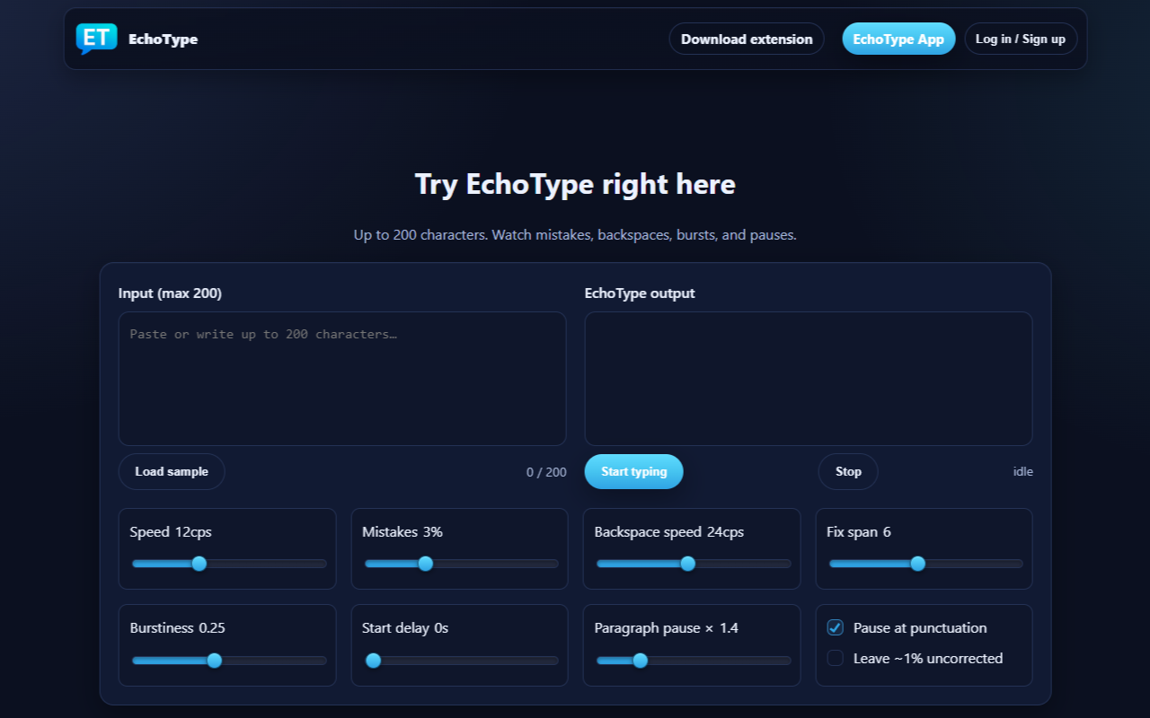This screenshot has width=1150, height=718.
Task: Stop the typing simulation
Action: tap(848, 471)
